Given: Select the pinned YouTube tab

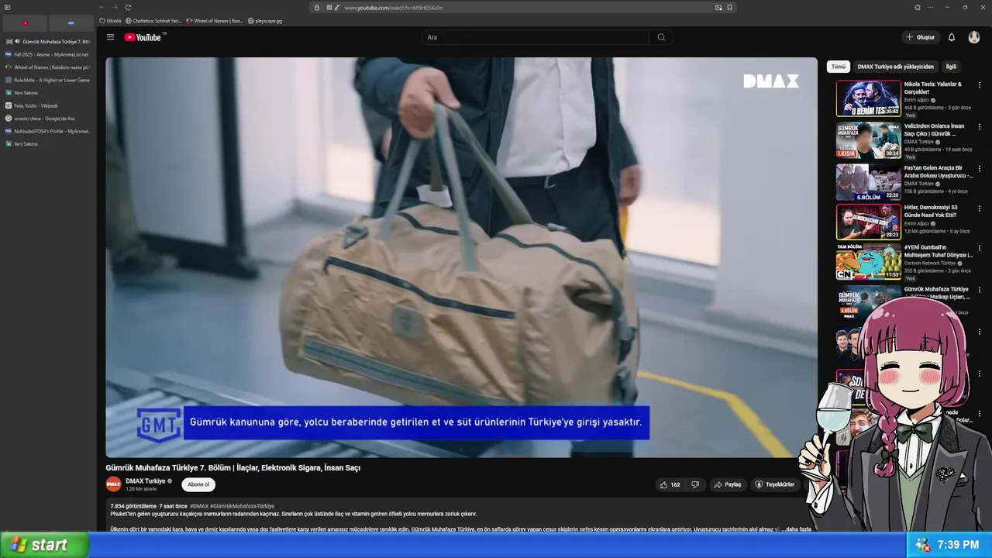Looking at the screenshot, I should [25, 23].
